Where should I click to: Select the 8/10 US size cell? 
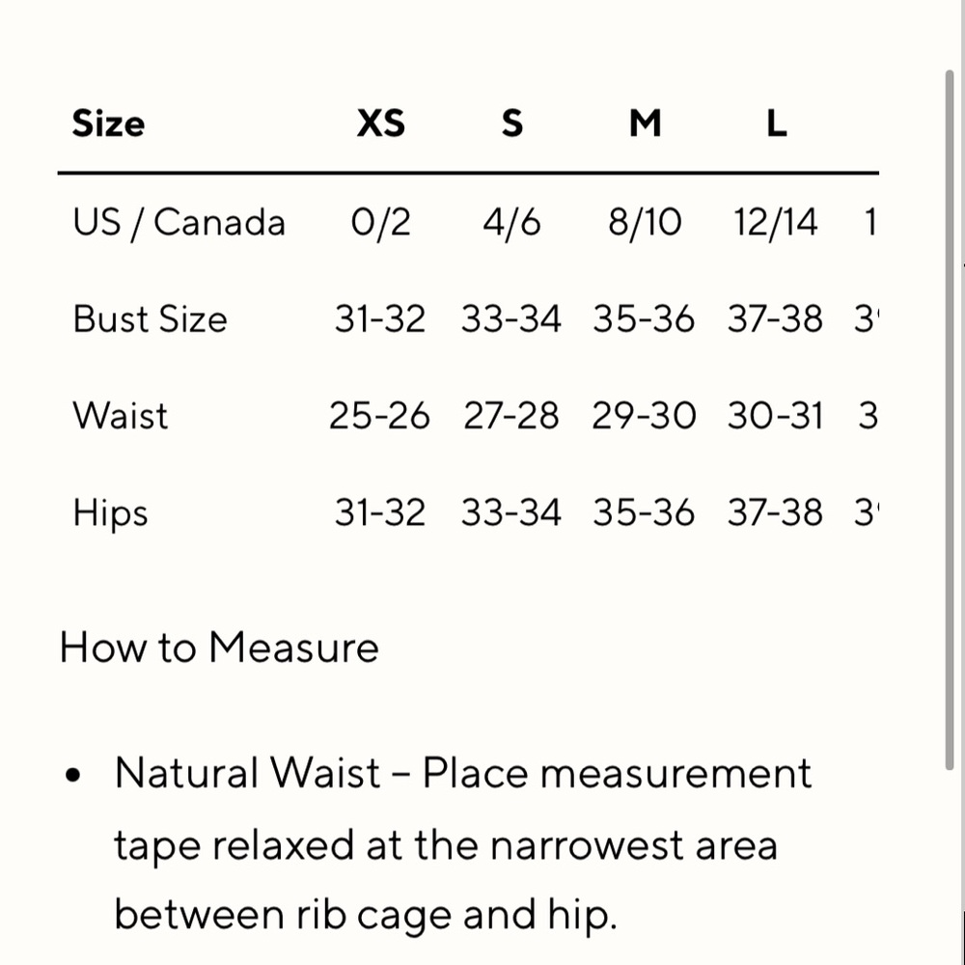coord(644,223)
